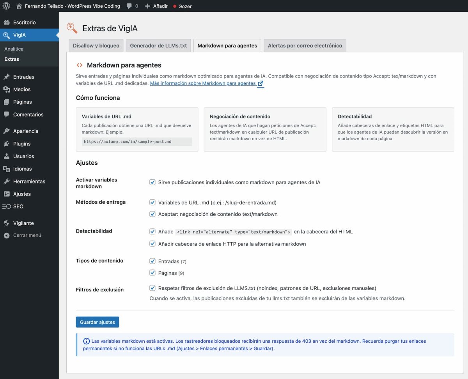
Task: Click the comments bubble icon in admin bar
Action: point(128,6)
